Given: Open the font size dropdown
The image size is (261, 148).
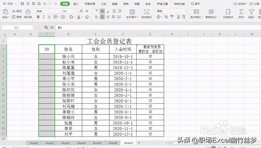Looking at the screenshot, I should [x=76, y=11].
